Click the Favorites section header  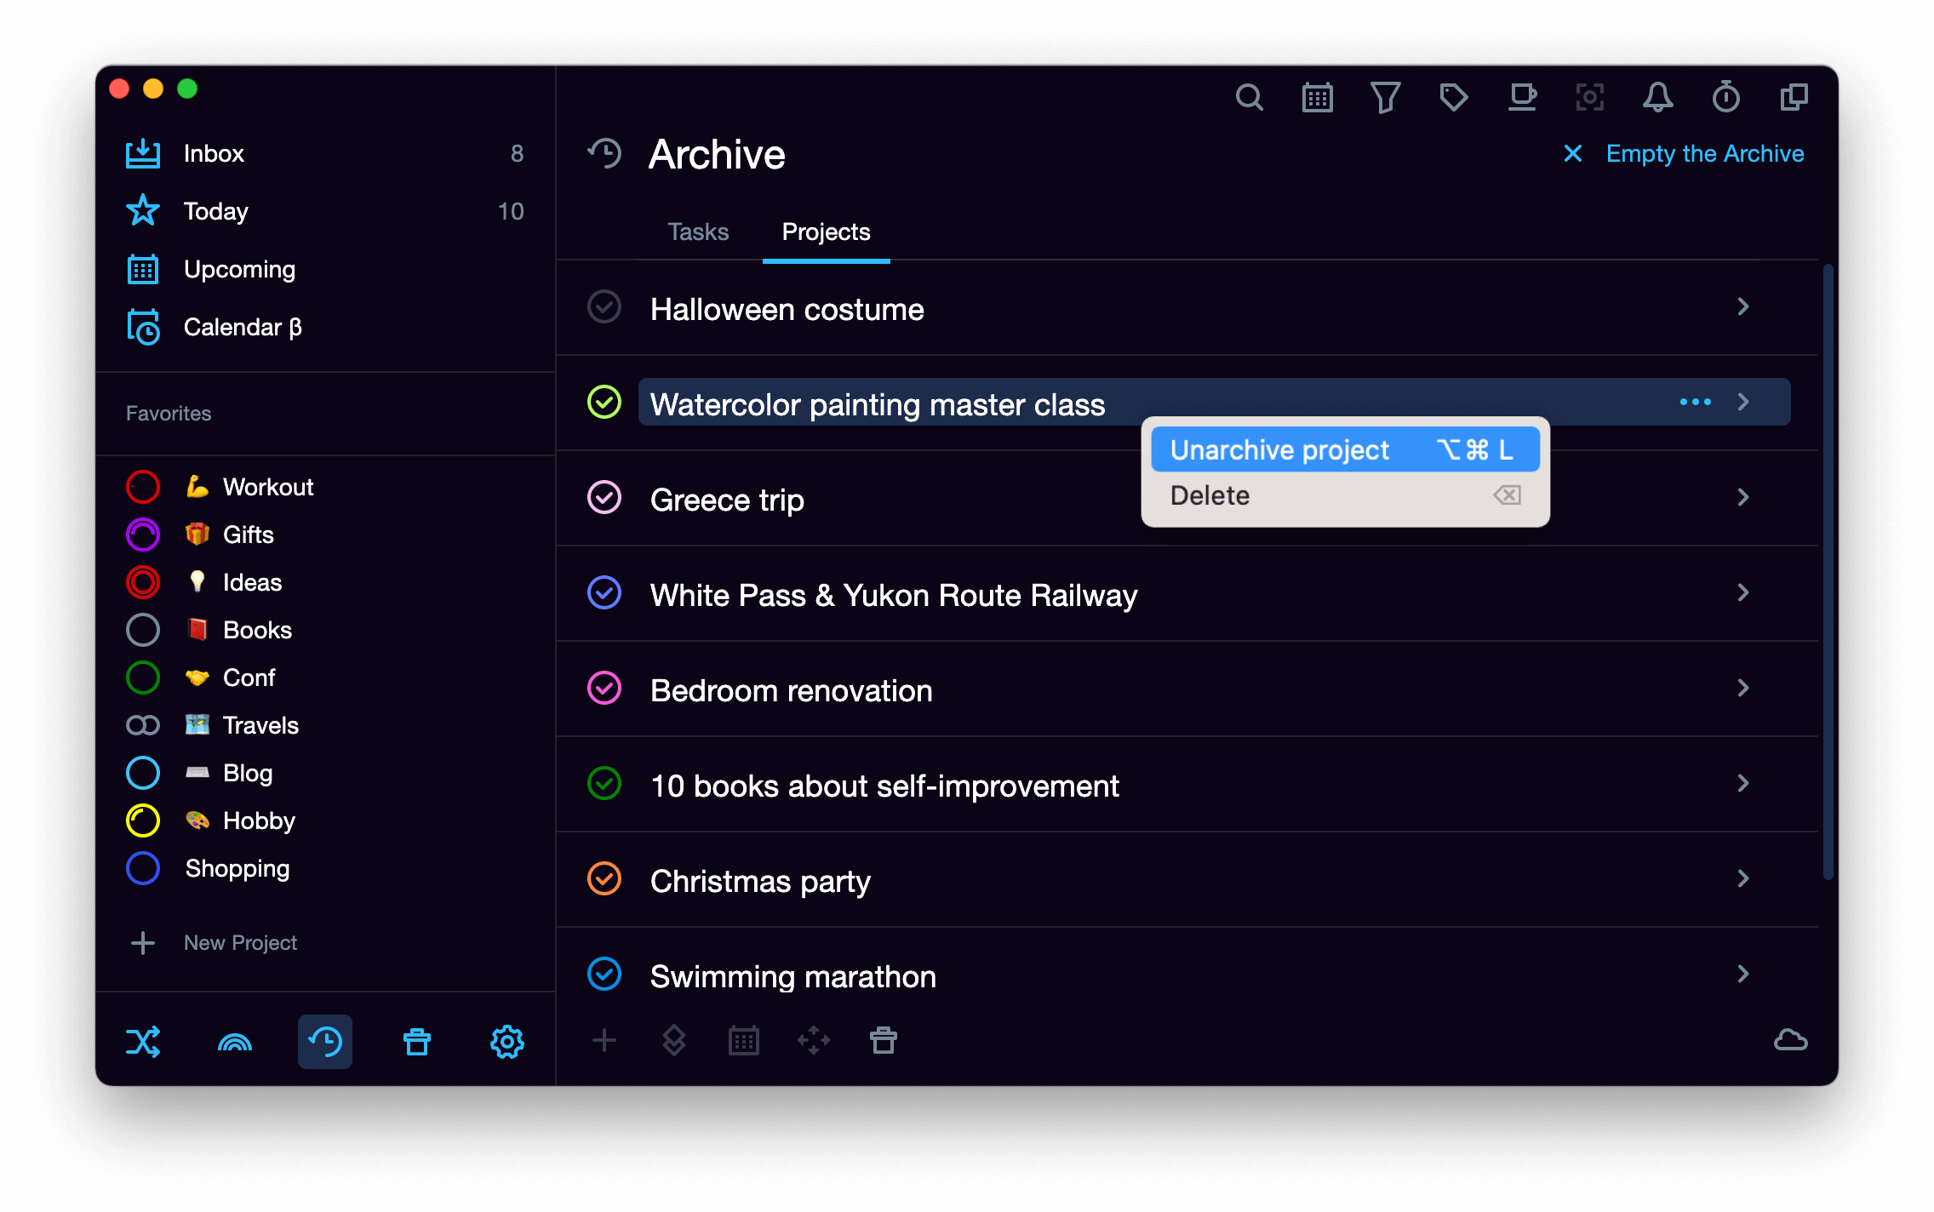tap(169, 414)
